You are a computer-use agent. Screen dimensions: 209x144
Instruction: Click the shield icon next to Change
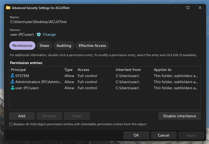click(x=39, y=34)
